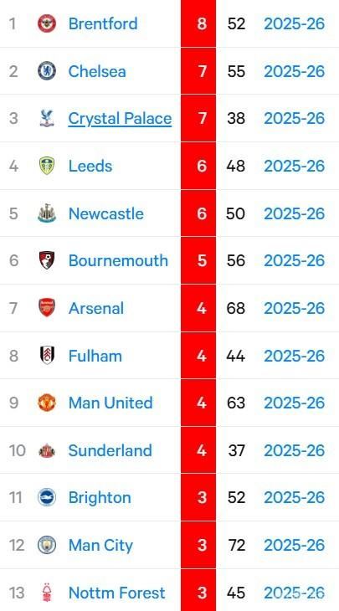Click the Fulham club crest
339x611 pixels.
pos(47,356)
